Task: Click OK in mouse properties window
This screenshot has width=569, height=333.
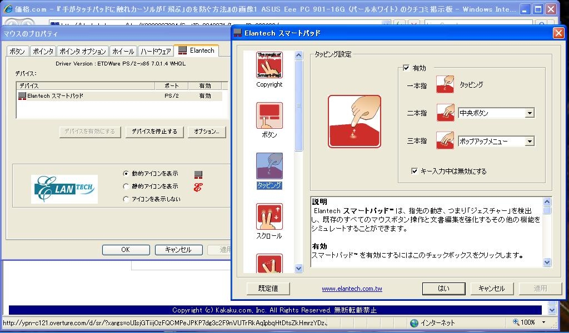Action: coord(126,250)
